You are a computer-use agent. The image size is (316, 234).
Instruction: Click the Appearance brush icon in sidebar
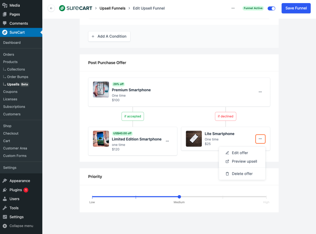[x=5, y=181]
